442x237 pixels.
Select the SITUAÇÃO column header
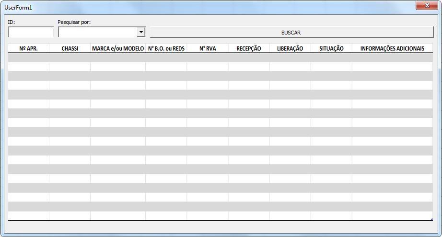tap(332, 48)
